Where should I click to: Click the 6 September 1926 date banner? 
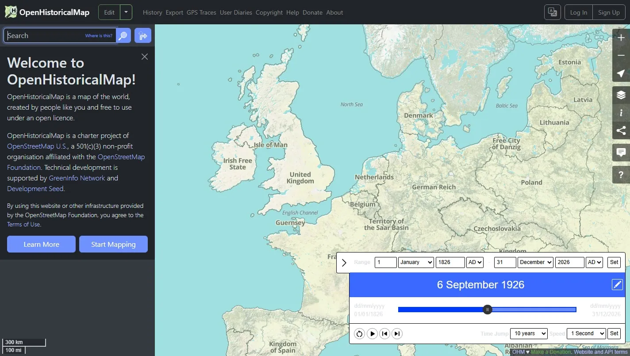coord(480,285)
